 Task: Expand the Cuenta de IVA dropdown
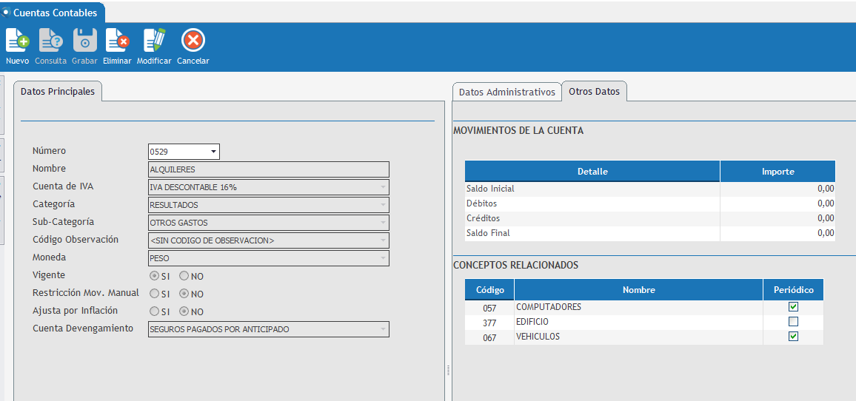pyautogui.click(x=383, y=187)
